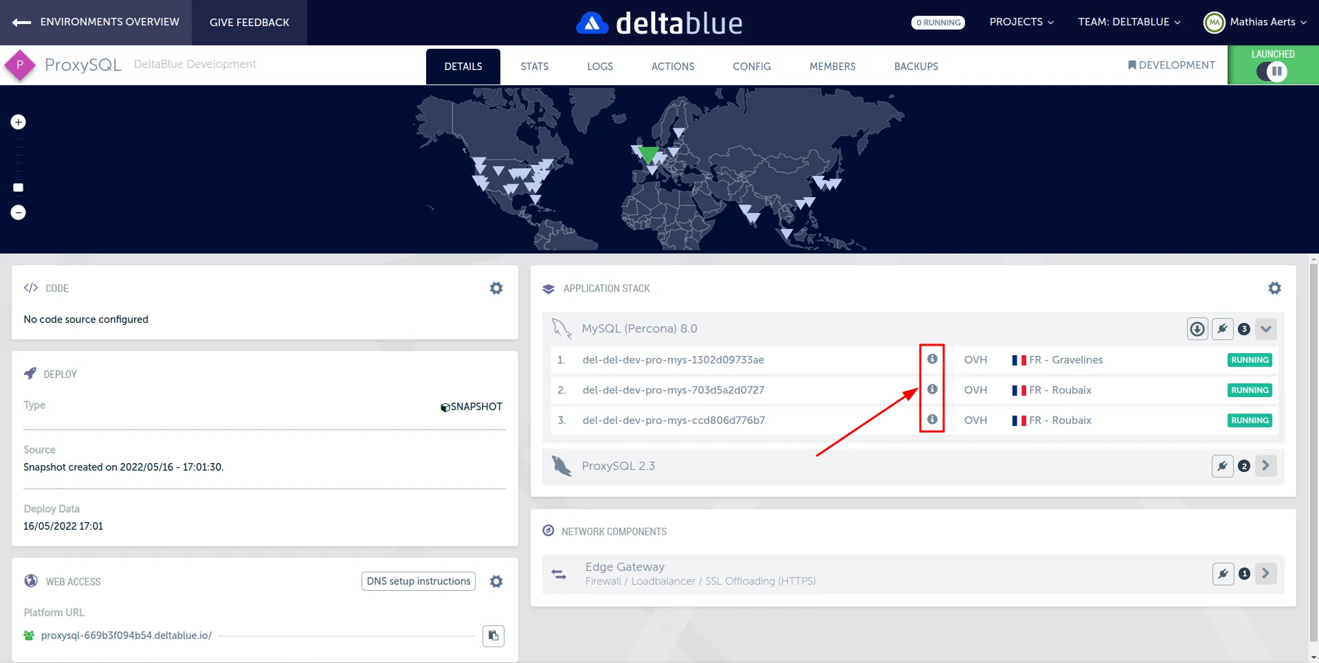Viewport: 1319px width, 663px height.
Task: Zoom out on the world map
Action: coord(19,213)
